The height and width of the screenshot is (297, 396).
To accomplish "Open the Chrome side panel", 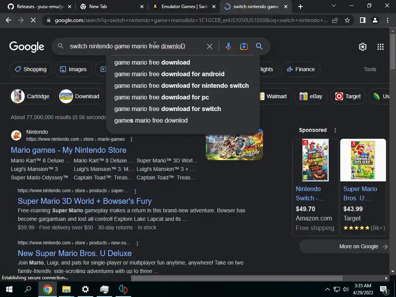I will click(363, 20).
